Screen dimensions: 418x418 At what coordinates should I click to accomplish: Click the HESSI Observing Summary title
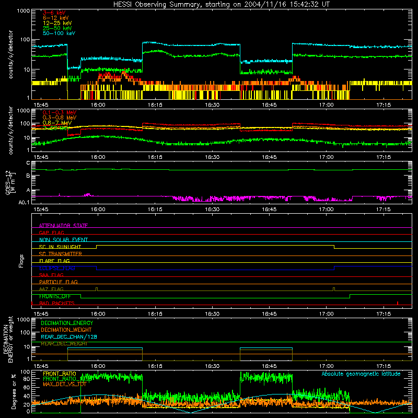222,4
